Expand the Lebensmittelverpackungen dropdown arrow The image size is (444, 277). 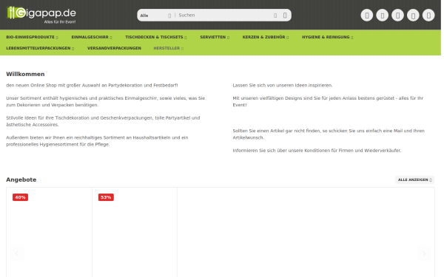pos(73,48)
